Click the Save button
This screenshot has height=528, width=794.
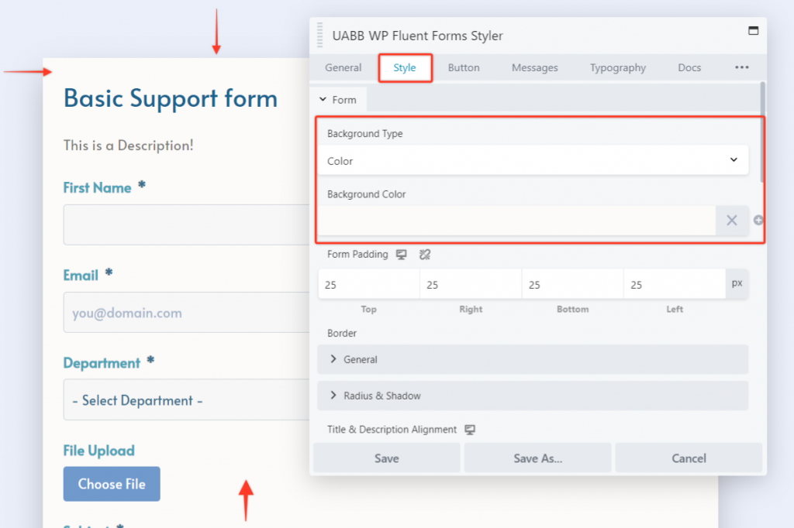tap(385, 458)
